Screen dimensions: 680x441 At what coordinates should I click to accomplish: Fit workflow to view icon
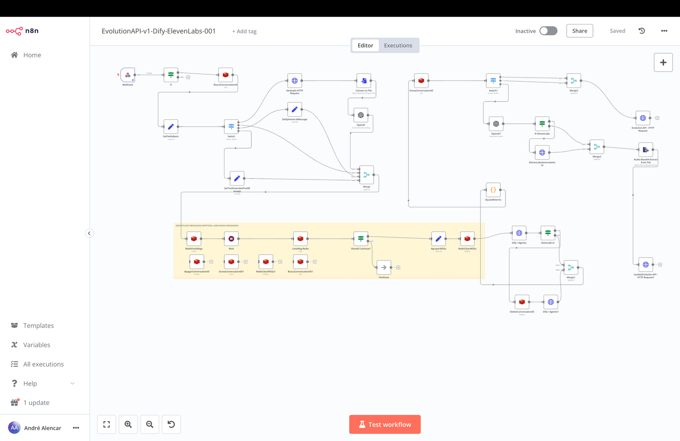pos(106,425)
